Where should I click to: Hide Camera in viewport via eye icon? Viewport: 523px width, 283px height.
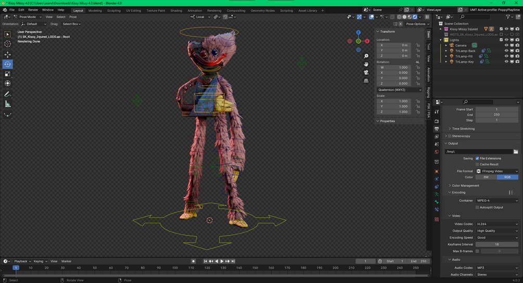click(x=506, y=45)
